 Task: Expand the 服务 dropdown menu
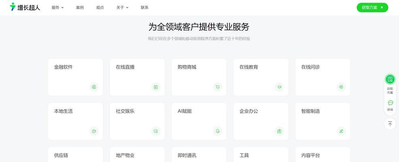pyautogui.click(x=58, y=8)
